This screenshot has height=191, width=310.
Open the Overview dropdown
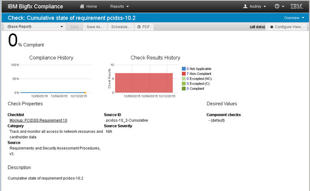[x=294, y=18]
